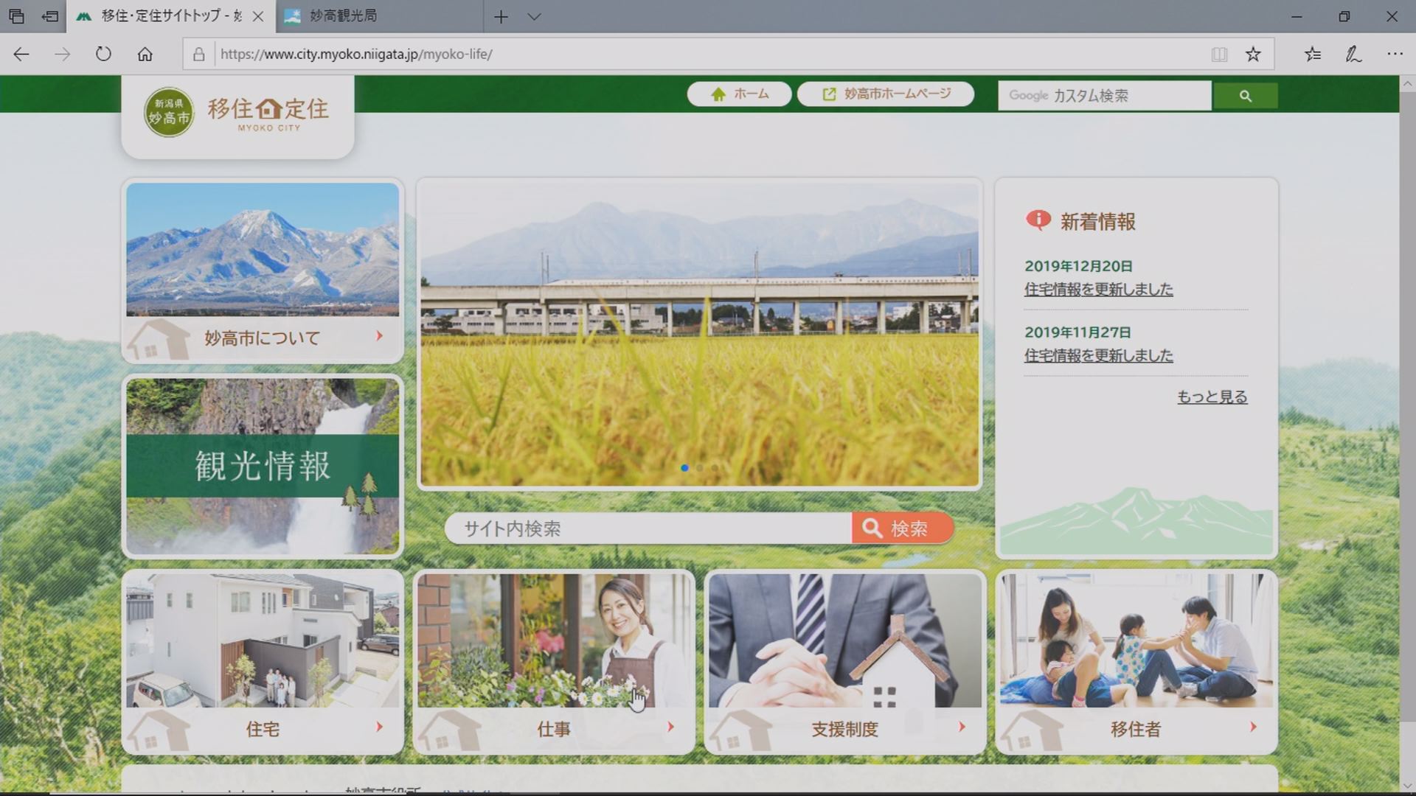This screenshot has width=1416, height=796.
Task: Open the 支援制度 card
Action: pos(845,662)
